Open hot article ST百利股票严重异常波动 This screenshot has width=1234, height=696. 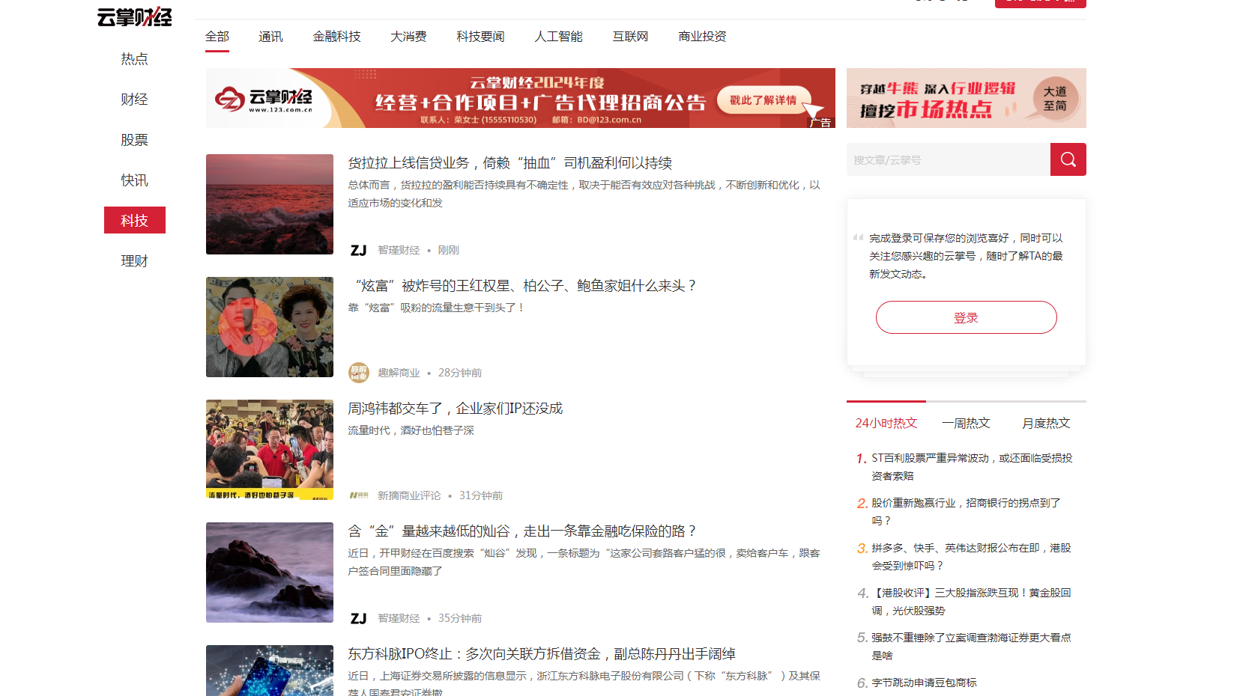(x=972, y=467)
